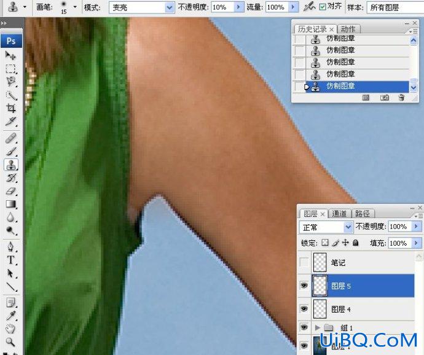The height and width of the screenshot is (355, 424).
Task: Select the Eraser tool
Action: [10, 191]
